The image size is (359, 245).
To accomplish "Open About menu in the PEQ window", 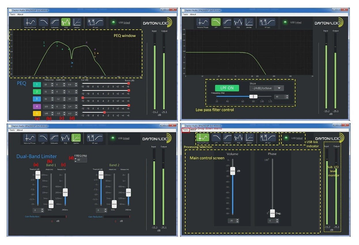I will pyautogui.click(x=20, y=14).
